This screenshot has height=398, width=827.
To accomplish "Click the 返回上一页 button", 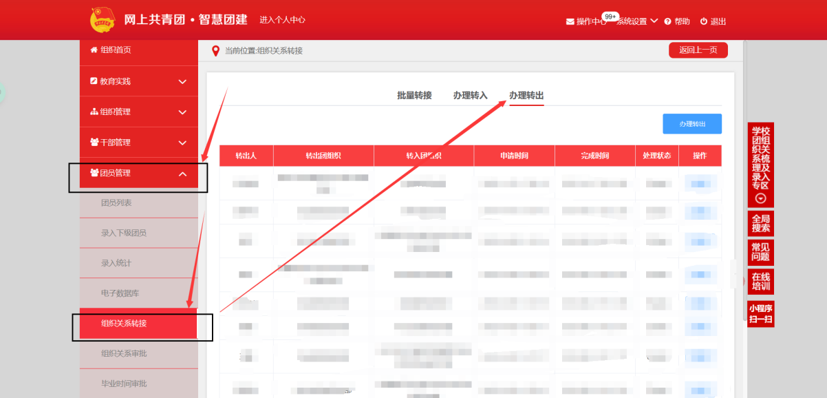I will point(698,50).
